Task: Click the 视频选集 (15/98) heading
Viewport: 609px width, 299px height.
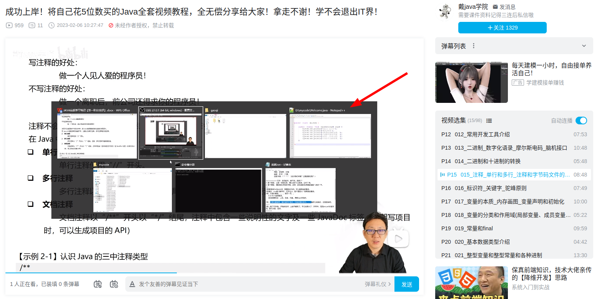Action: (461, 121)
